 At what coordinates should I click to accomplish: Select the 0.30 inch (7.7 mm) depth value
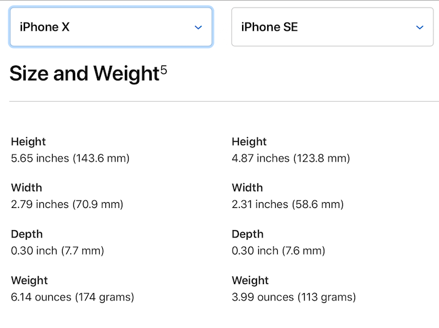click(x=58, y=251)
